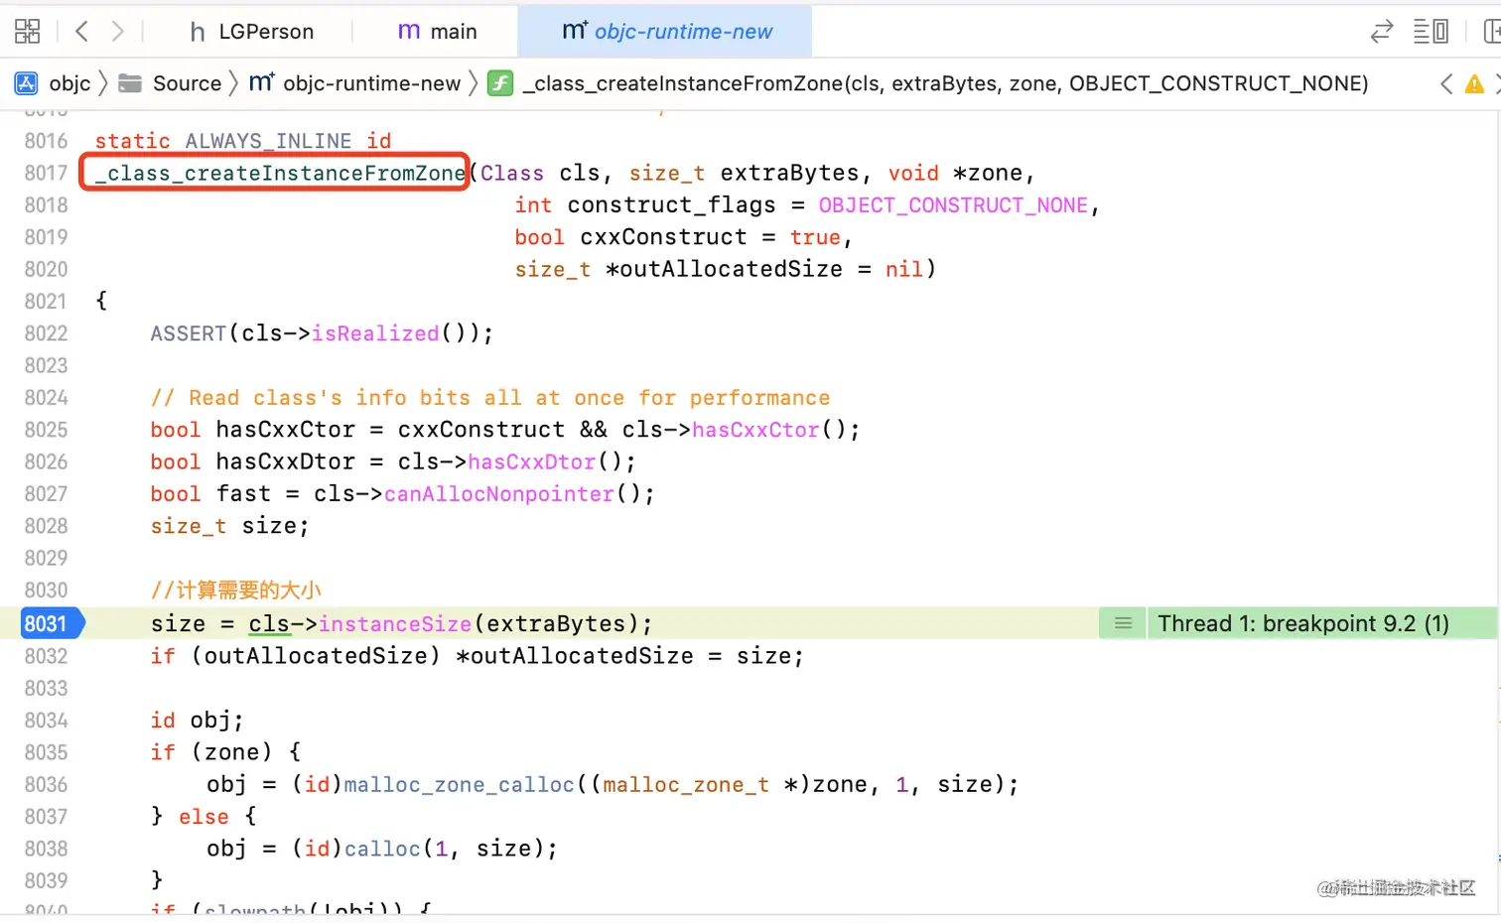Click the ASSERT macro on line 8022

click(189, 333)
